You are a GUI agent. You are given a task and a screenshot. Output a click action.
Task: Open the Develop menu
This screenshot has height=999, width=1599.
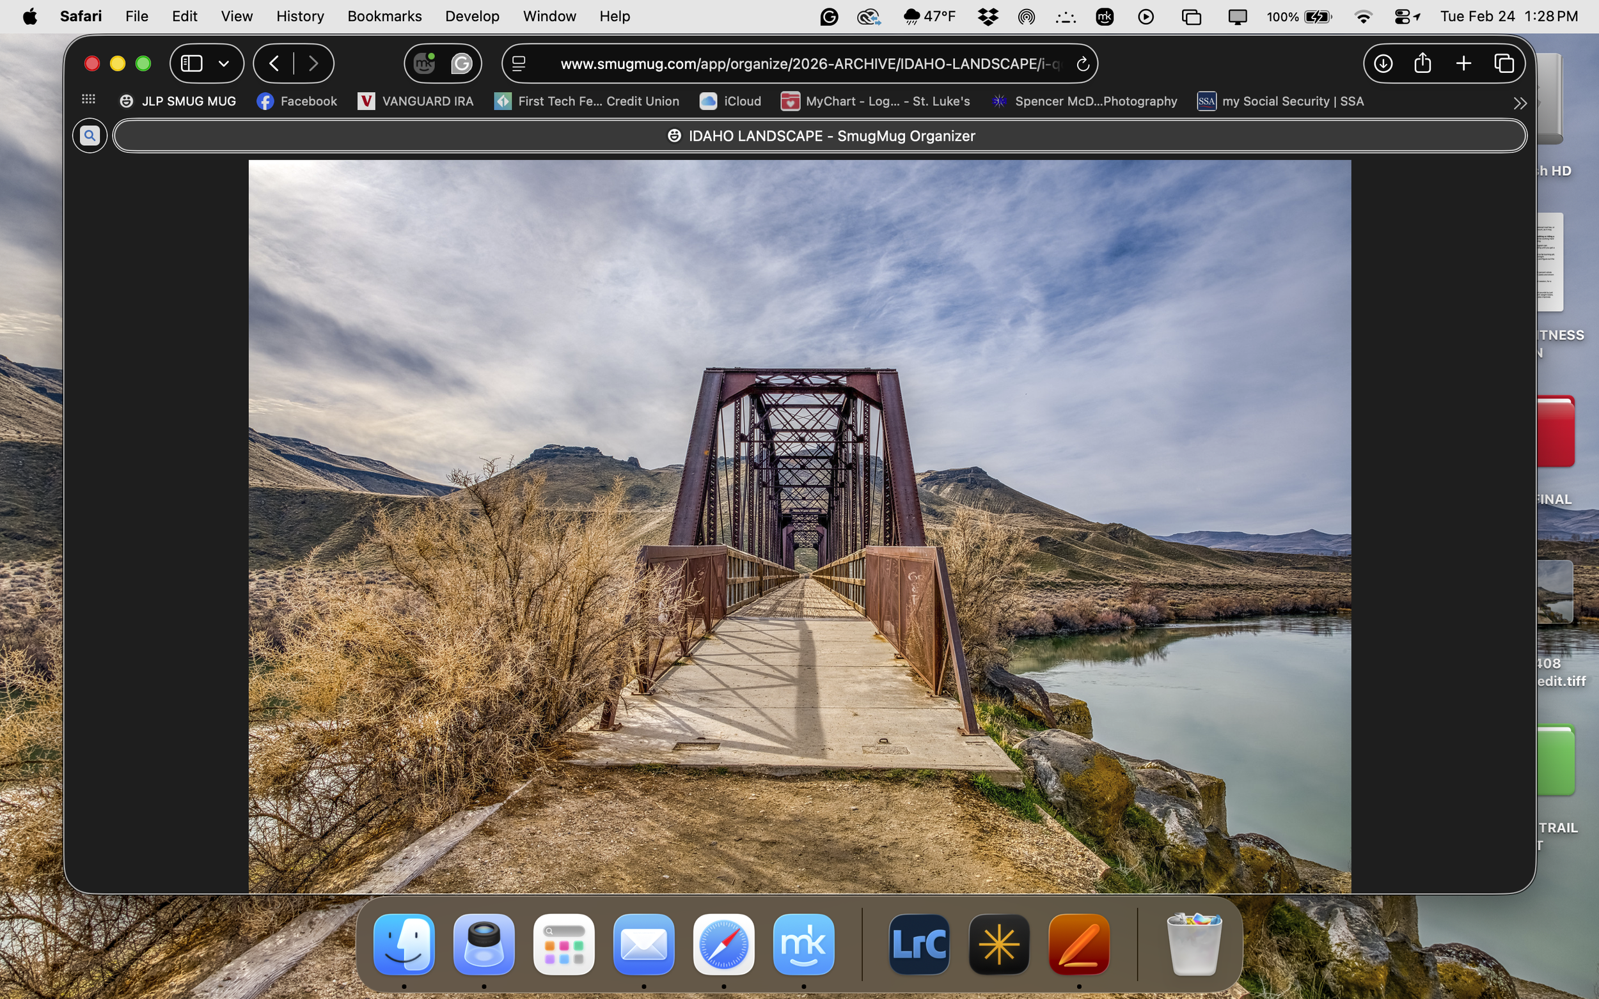(x=471, y=16)
